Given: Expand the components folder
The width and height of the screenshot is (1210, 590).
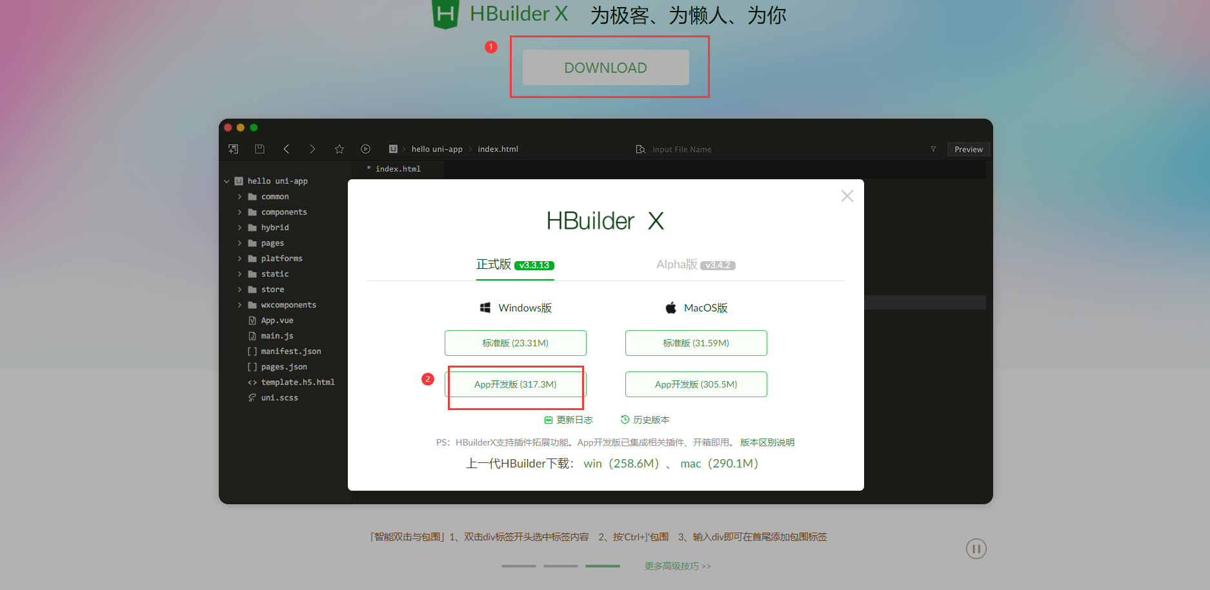Looking at the screenshot, I should point(239,212).
